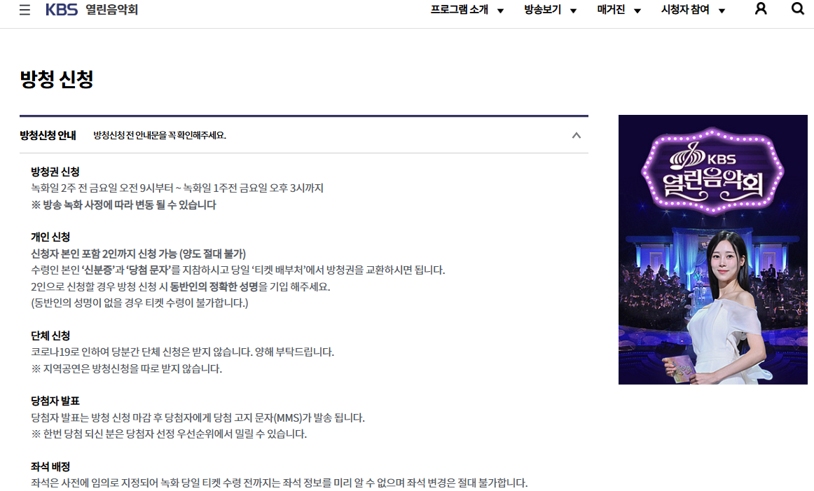
Task: Expand dropdown arrow beside 시청자 참여
Action: point(722,11)
